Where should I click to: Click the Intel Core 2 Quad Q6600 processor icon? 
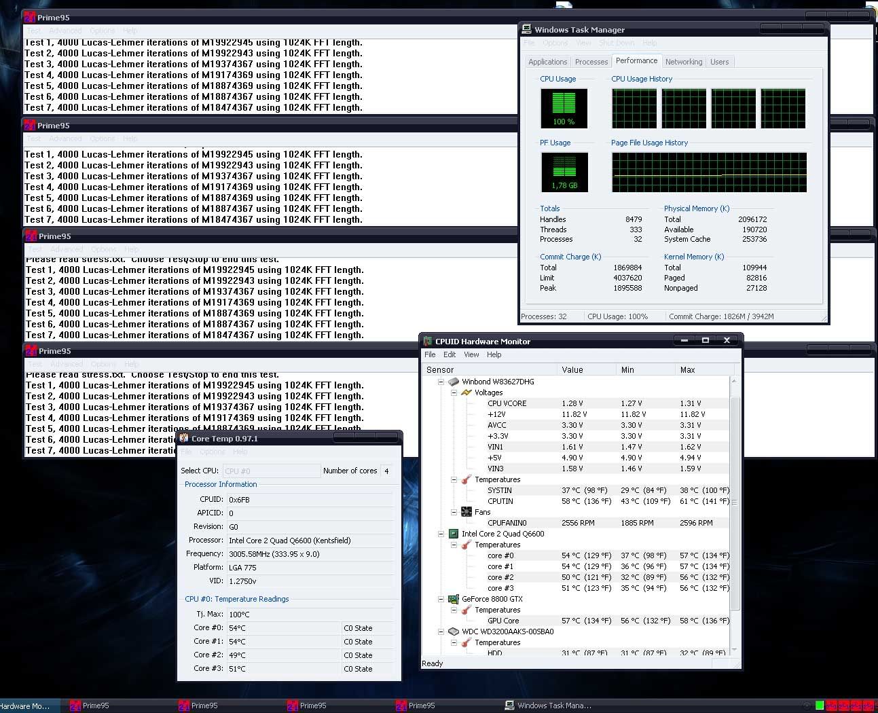[454, 534]
